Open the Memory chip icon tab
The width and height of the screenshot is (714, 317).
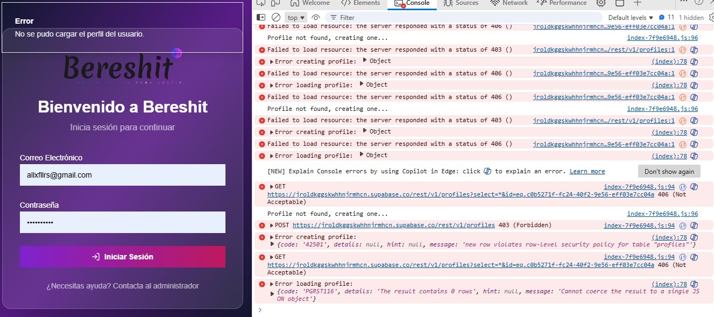pyautogui.click(x=601, y=3)
